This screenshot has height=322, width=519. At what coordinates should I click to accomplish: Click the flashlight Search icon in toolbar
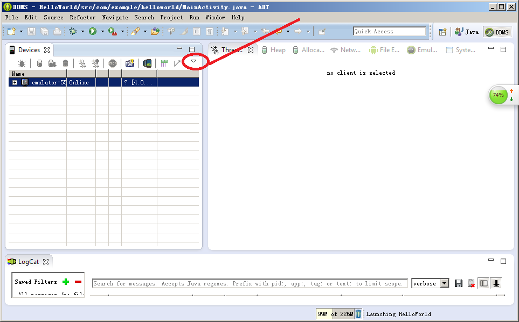pos(135,31)
